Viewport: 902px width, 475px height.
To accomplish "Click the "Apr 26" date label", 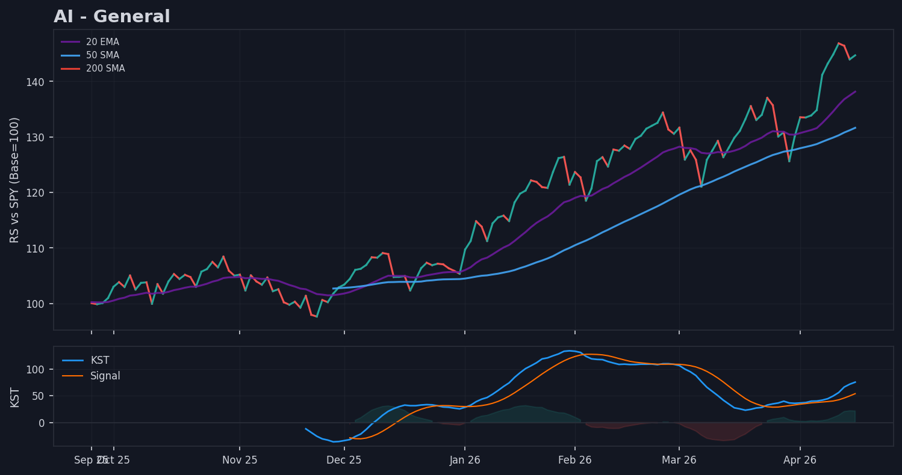I will [800, 461].
